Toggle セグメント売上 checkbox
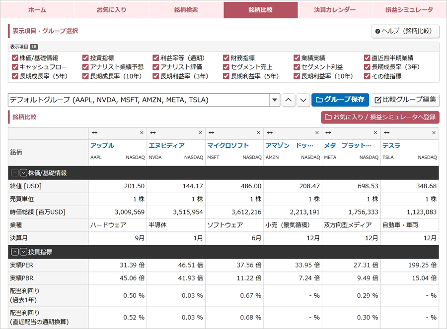Screen dimensions: 447x329 pyautogui.click(x=226, y=67)
